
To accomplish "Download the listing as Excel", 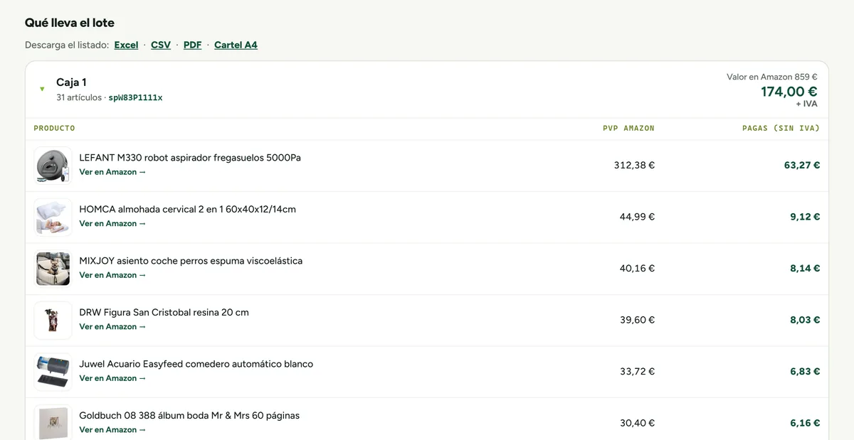I will [126, 45].
